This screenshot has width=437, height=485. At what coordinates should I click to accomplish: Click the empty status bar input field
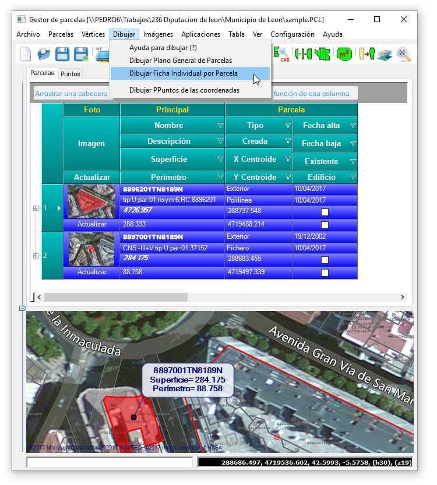(110, 462)
